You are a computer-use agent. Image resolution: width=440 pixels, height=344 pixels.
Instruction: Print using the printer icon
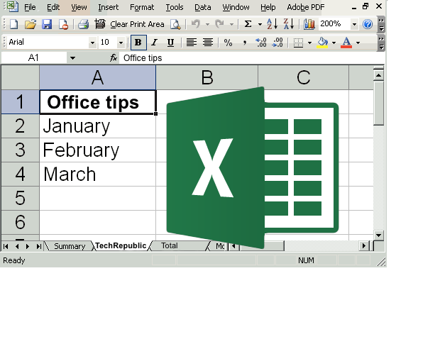83,24
